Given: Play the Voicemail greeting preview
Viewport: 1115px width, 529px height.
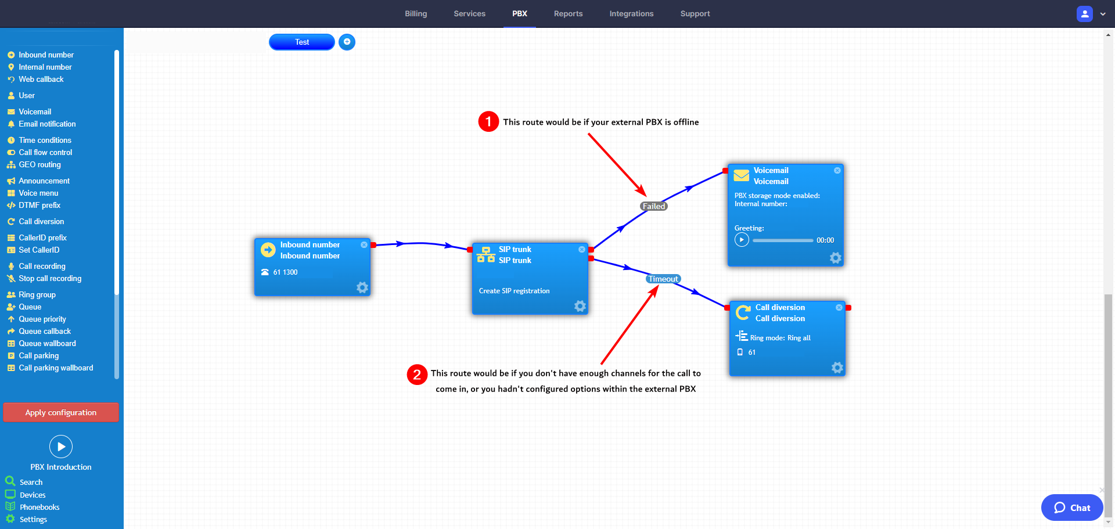Looking at the screenshot, I should 741,239.
